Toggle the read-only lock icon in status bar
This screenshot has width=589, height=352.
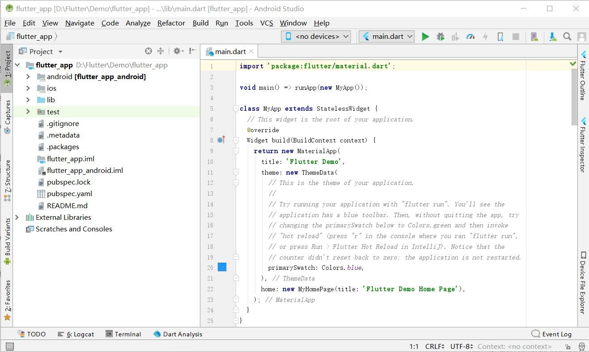click(568, 347)
